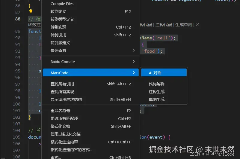
Task: Choose 代码解释 in the MarsCode submenu
Action: 164,84
